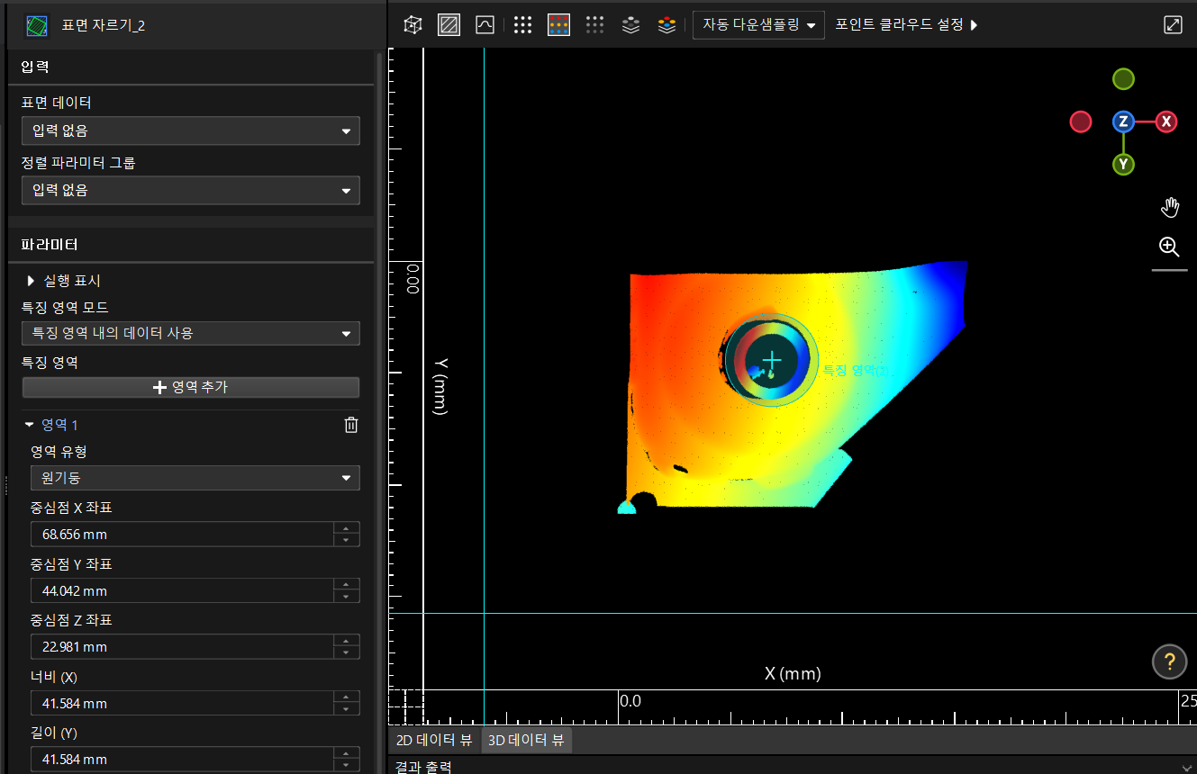
Task: Click the gray stacked layers icon
Action: (x=630, y=25)
